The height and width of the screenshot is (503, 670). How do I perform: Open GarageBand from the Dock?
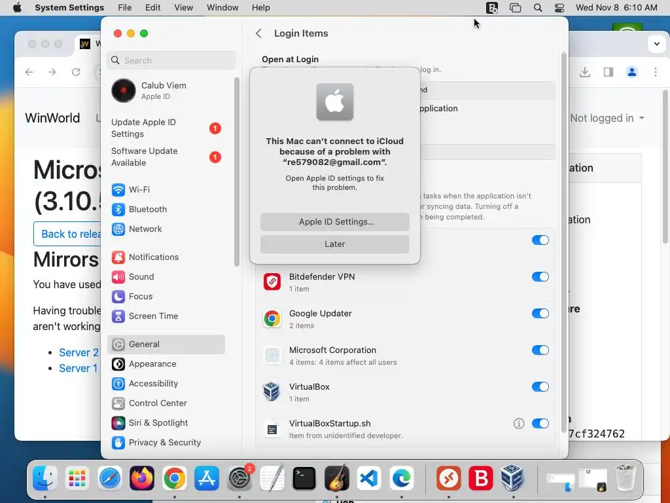click(337, 477)
